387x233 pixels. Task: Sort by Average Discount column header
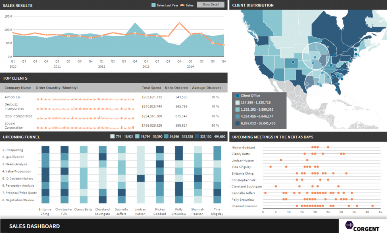206,88
